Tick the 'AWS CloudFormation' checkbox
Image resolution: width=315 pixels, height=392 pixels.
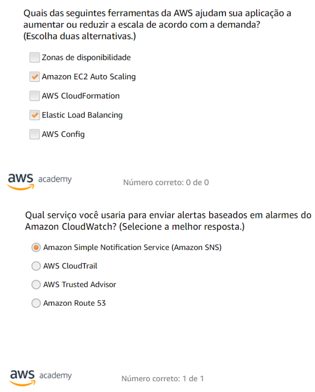[34, 96]
